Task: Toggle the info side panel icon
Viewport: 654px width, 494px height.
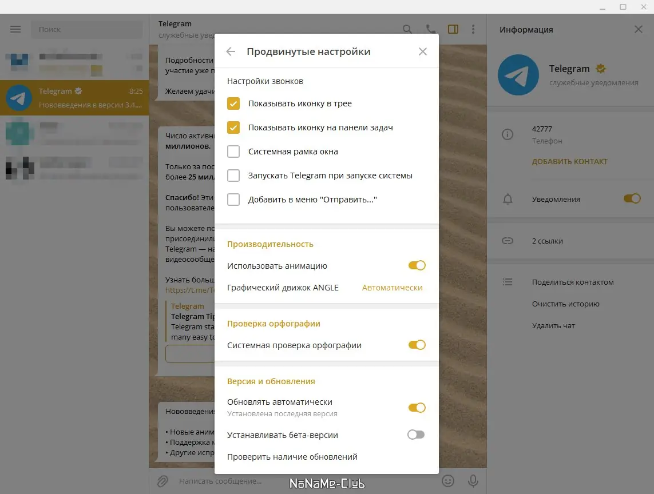Action: (453, 29)
